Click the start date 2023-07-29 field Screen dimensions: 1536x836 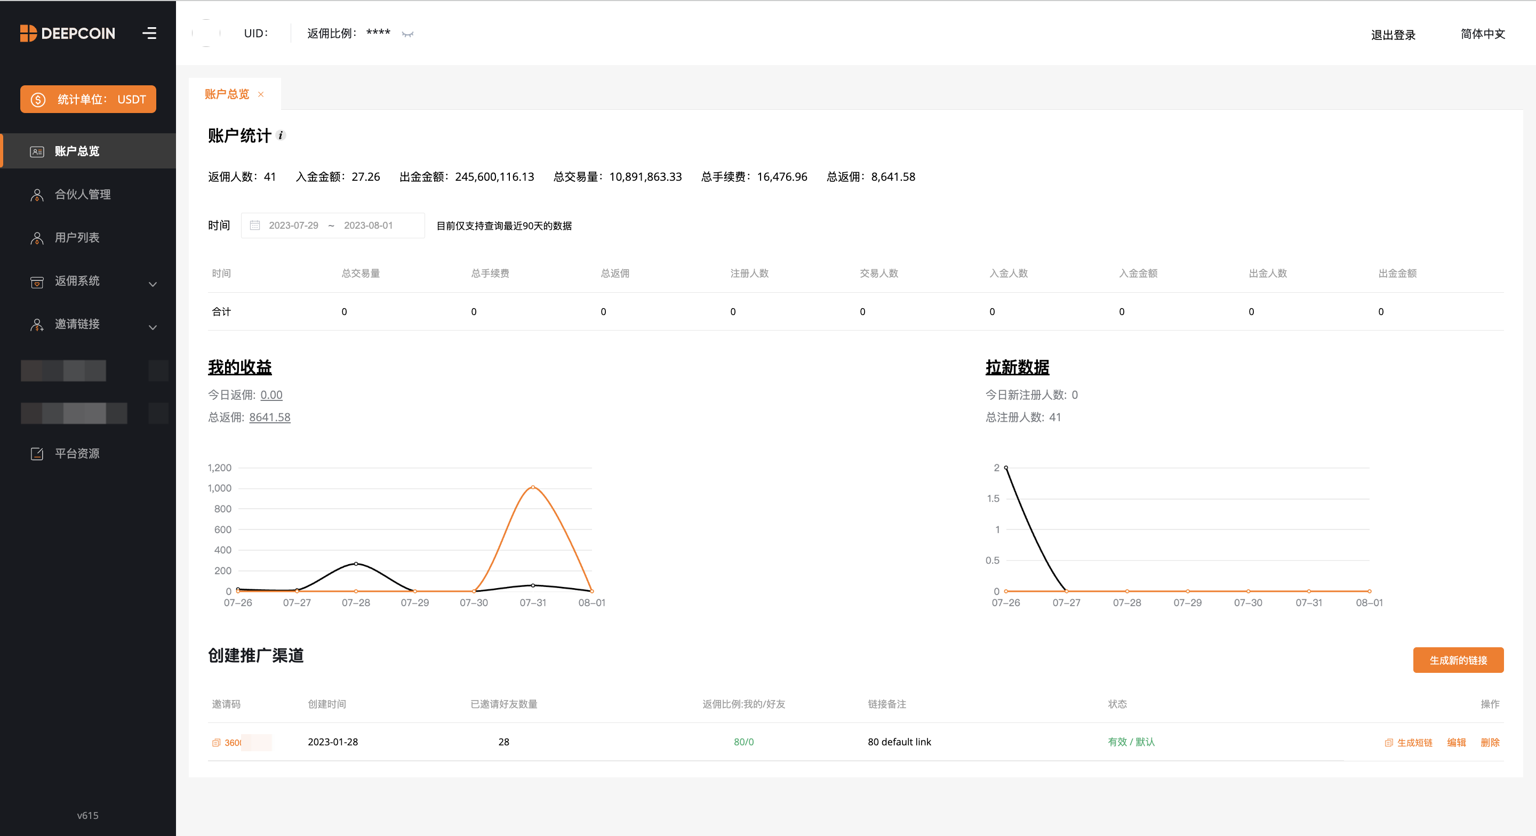293,226
